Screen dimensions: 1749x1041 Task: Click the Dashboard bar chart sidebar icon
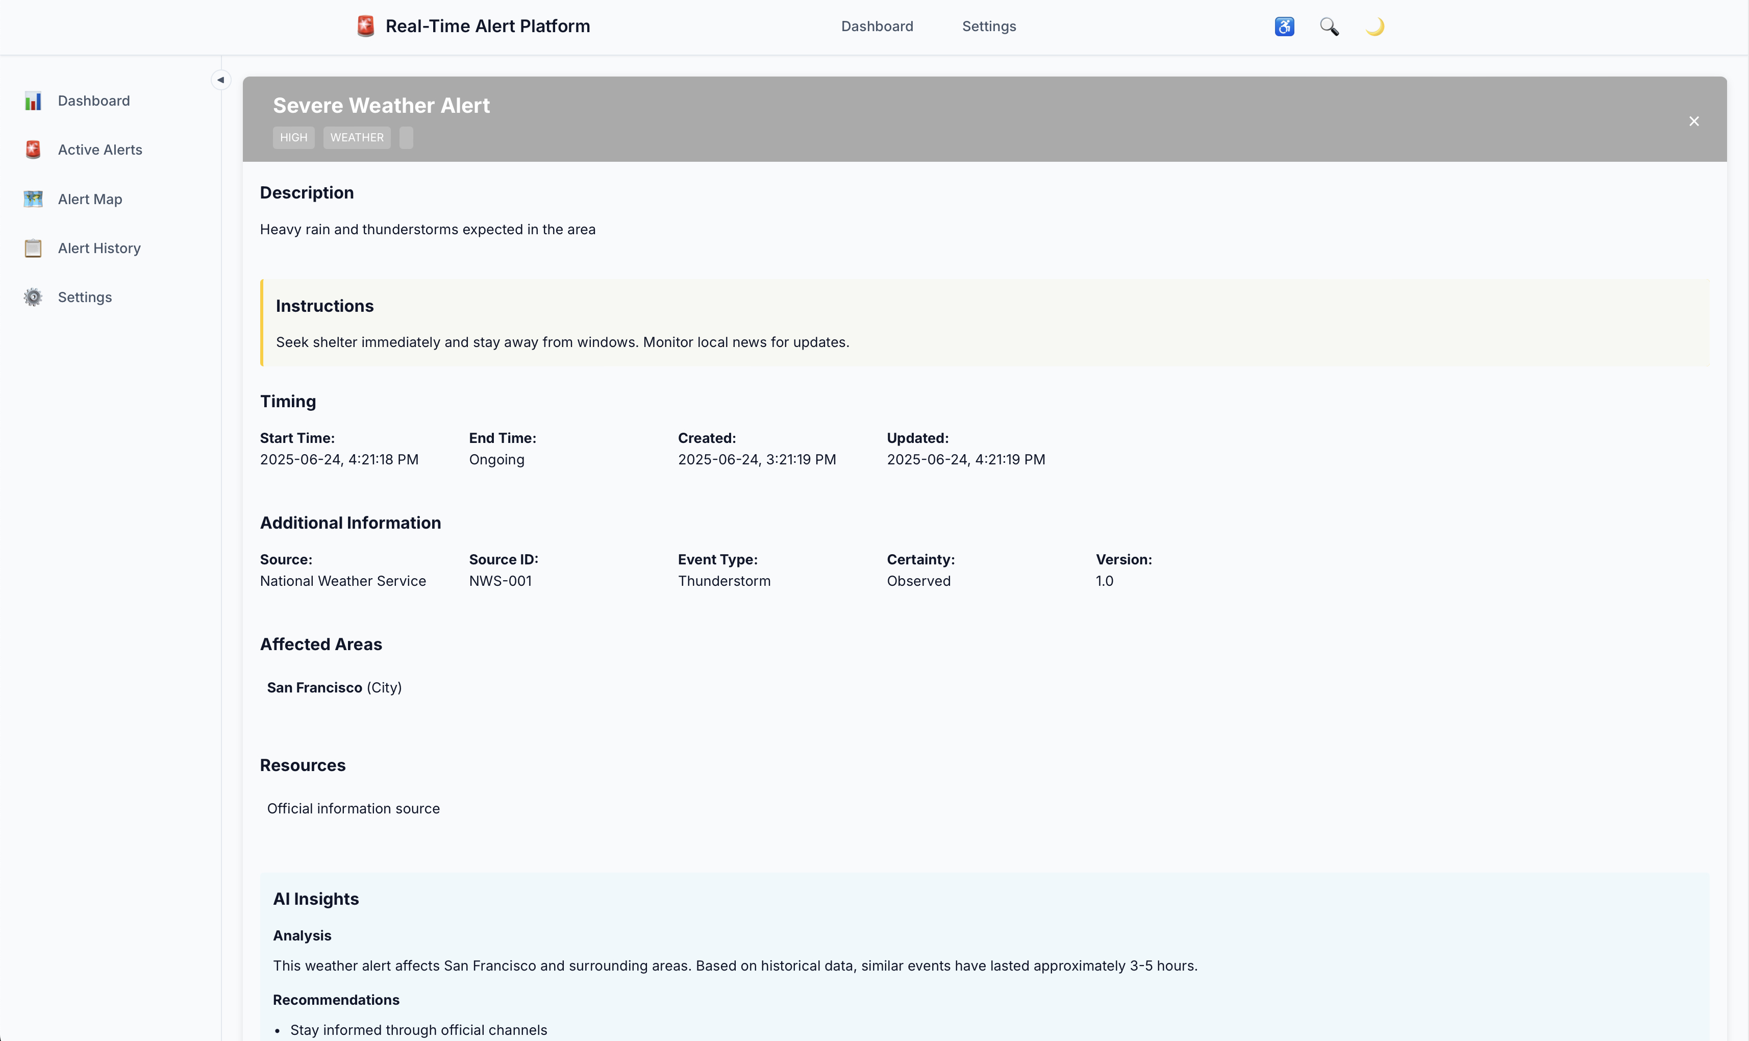coord(33,101)
